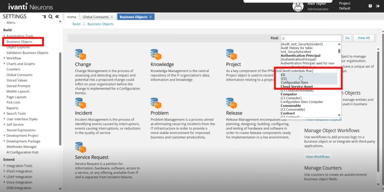
Task: Open the Change business object icon
Action: tap(81, 54)
